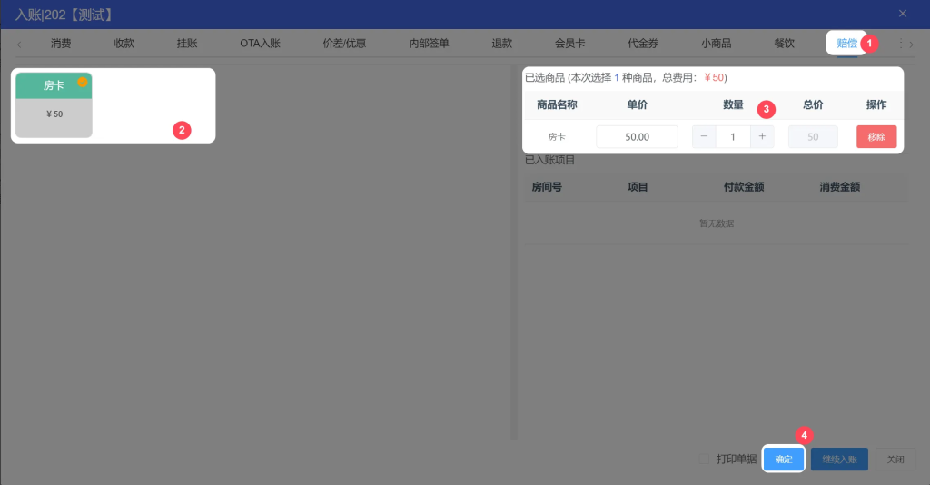Remove 房卡 using the red 移除 button
The height and width of the screenshot is (485, 930).
click(876, 137)
